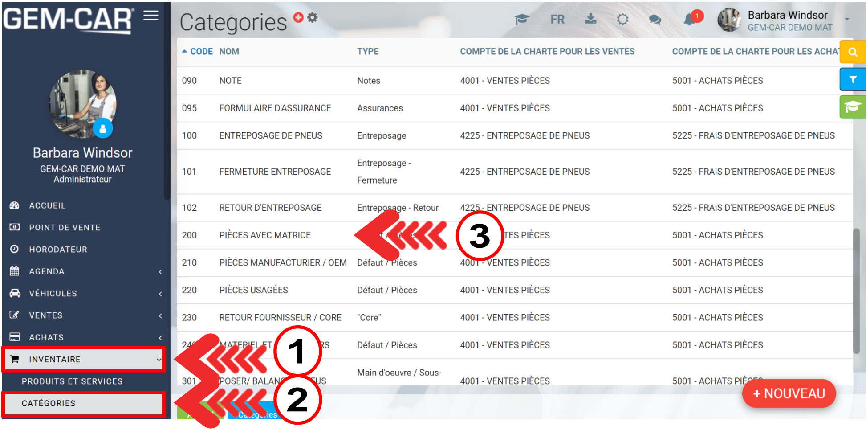Screen dimensions: 866x430
Task: Switch language using FR toggle
Action: 557,20
